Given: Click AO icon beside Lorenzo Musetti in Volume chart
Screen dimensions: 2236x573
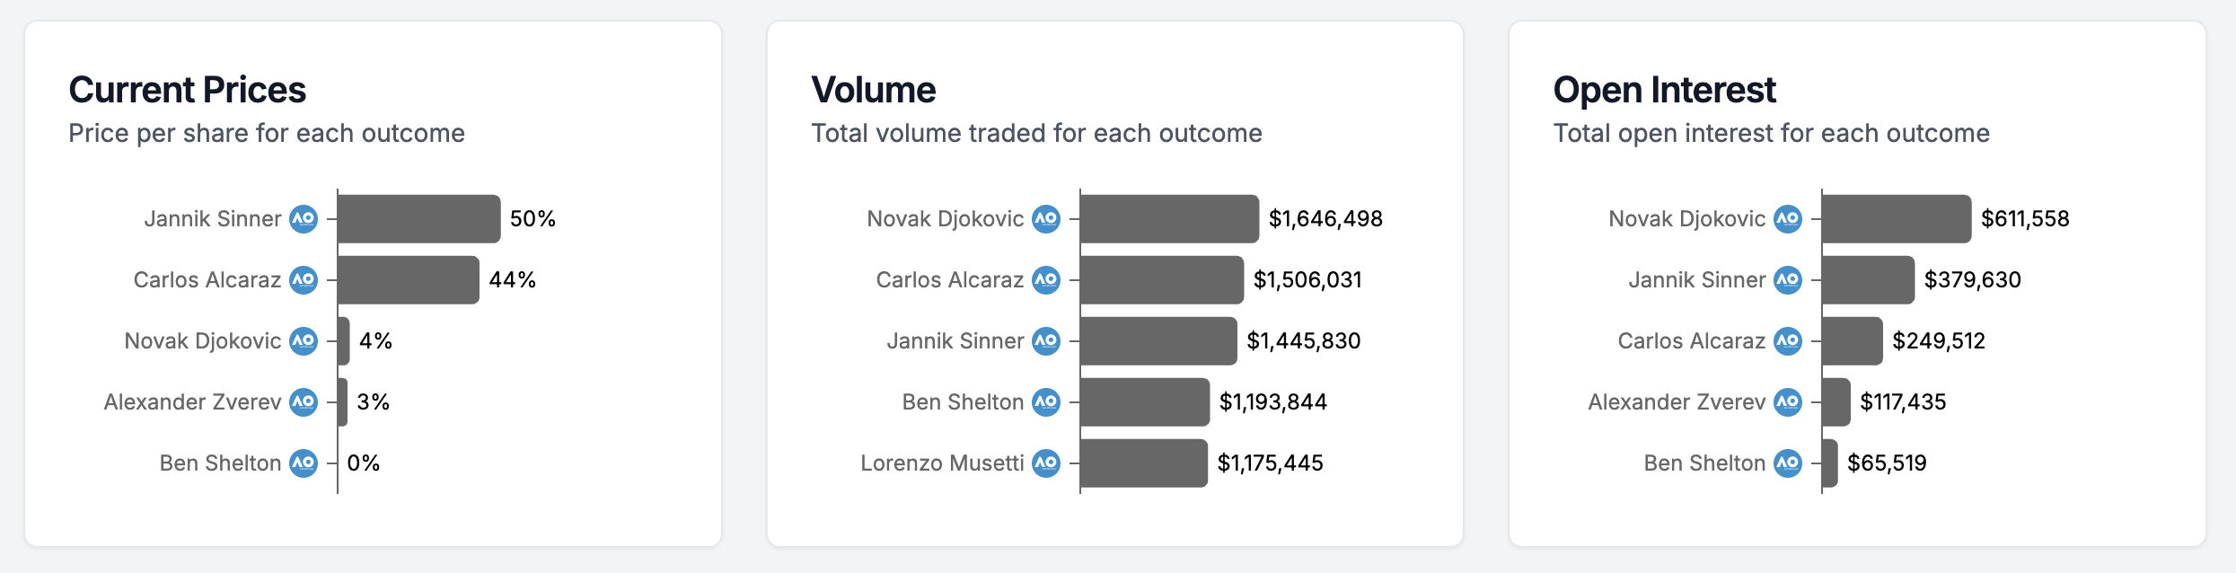Looking at the screenshot, I should [1046, 463].
